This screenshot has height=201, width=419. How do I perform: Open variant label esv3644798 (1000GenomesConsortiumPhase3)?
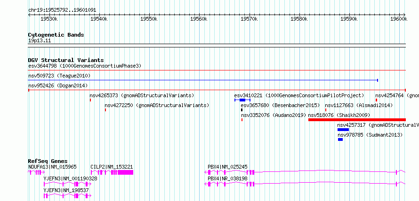[x=85, y=66]
